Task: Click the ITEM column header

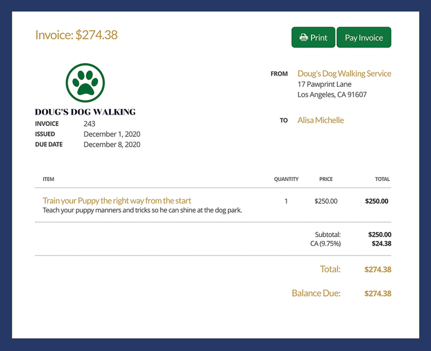Action: [x=47, y=179]
